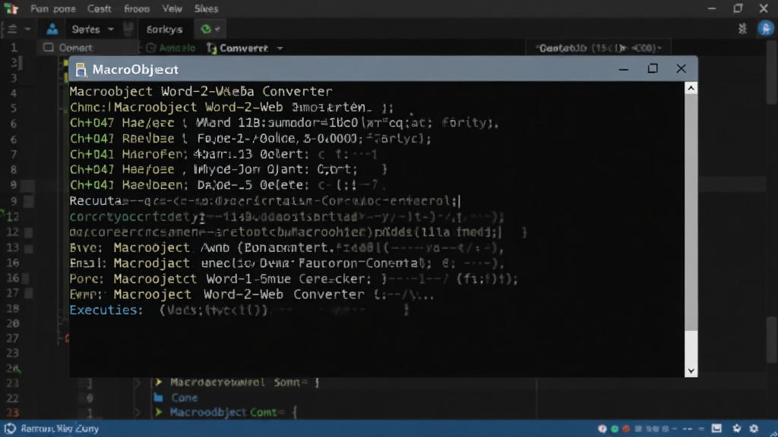
Task: Click the 'Chmc:|Macroobject Word-2-Web' line
Action: click(231, 107)
